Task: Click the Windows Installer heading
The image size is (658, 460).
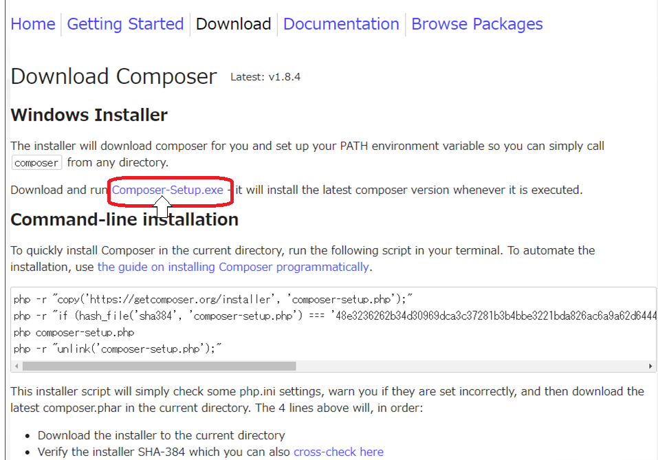Action: [x=89, y=115]
